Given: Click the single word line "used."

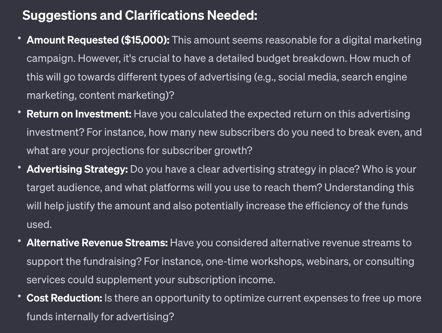Looking at the screenshot, I should click(39, 224).
